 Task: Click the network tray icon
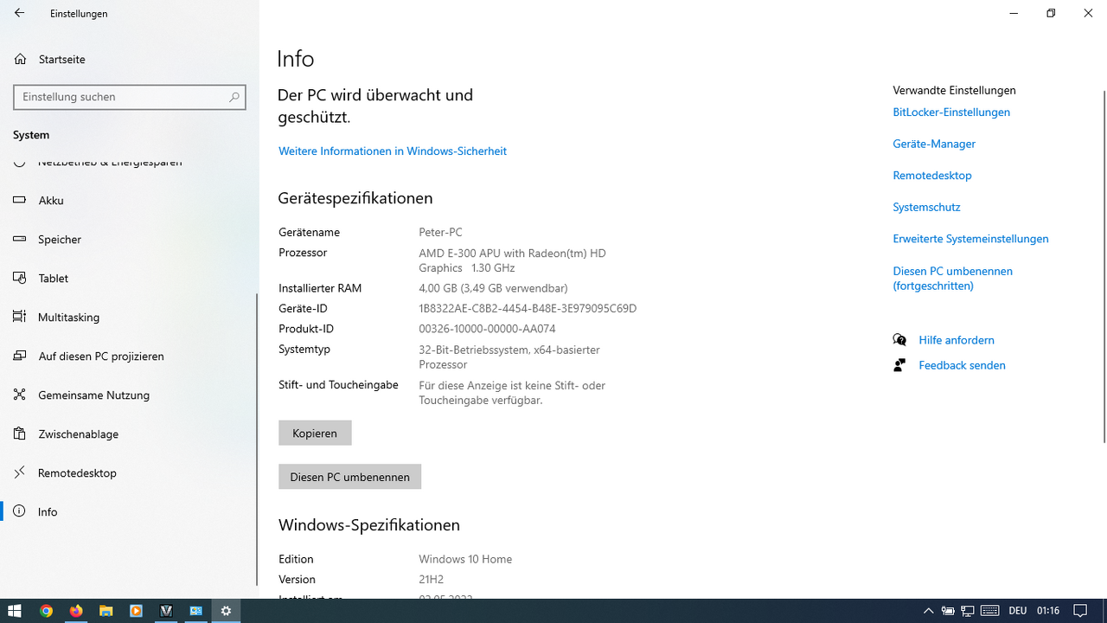click(968, 611)
